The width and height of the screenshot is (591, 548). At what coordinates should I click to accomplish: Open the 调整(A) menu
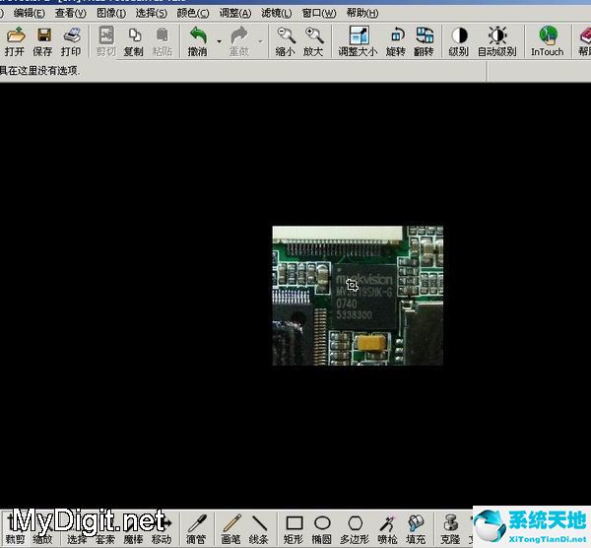tap(235, 13)
